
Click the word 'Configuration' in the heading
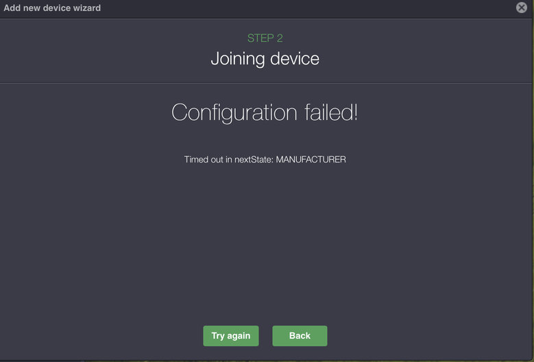pyautogui.click(x=234, y=112)
